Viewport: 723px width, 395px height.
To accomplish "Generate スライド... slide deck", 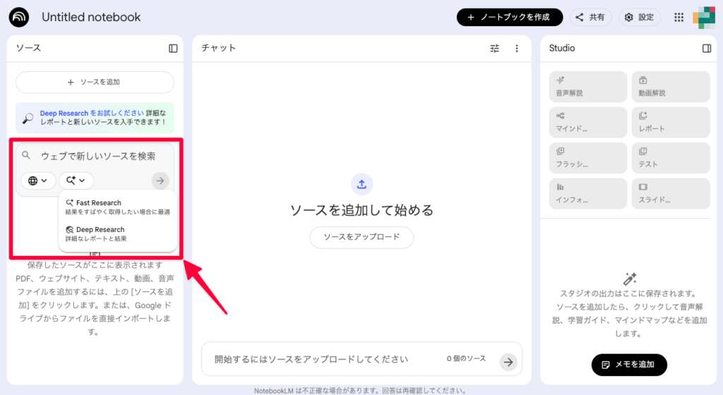I will click(671, 193).
